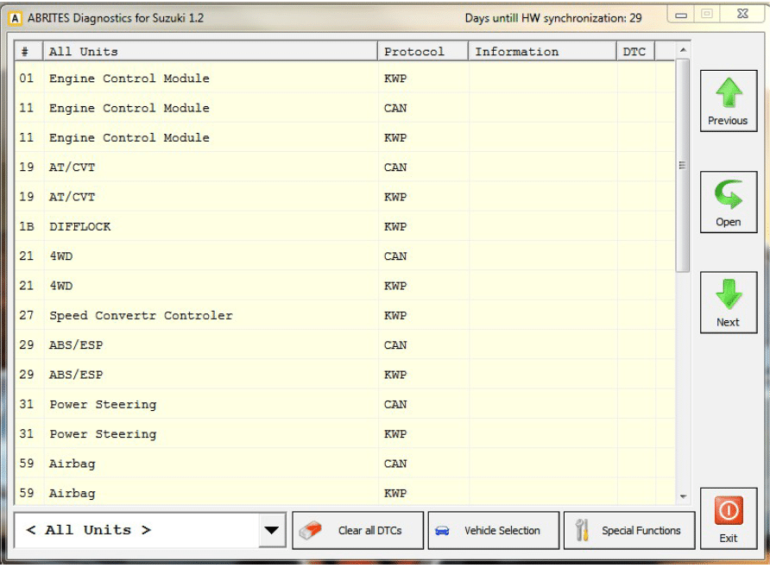Open Special Functions via the tools icon

(582, 530)
